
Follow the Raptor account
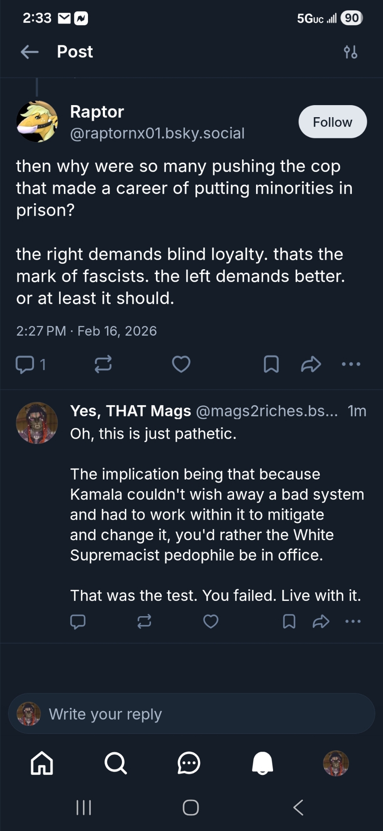pos(332,122)
